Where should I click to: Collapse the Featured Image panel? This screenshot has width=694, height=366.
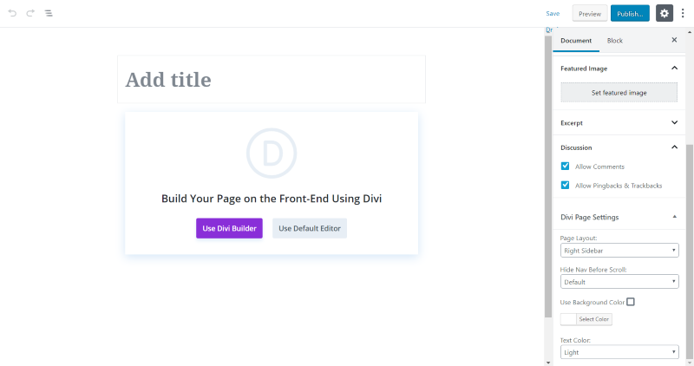[x=675, y=69]
